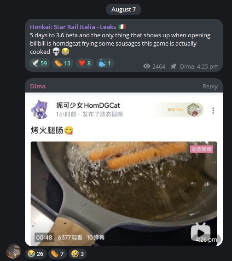Toggle the red heart reaction with 8
Image resolution: width=232 pixels, height=261 pixels.
pos(85,63)
